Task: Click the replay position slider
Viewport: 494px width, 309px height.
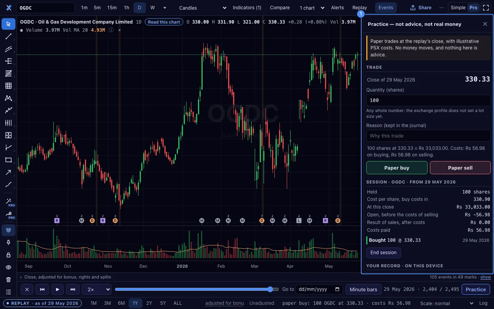Action: (197, 289)
